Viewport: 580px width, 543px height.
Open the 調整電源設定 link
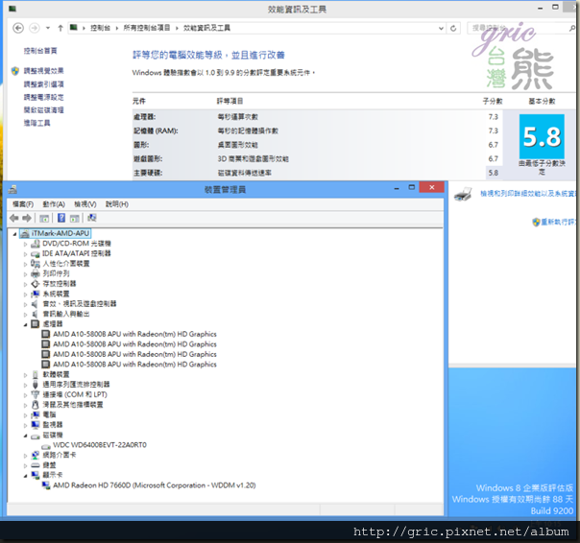tap(43, 97)
